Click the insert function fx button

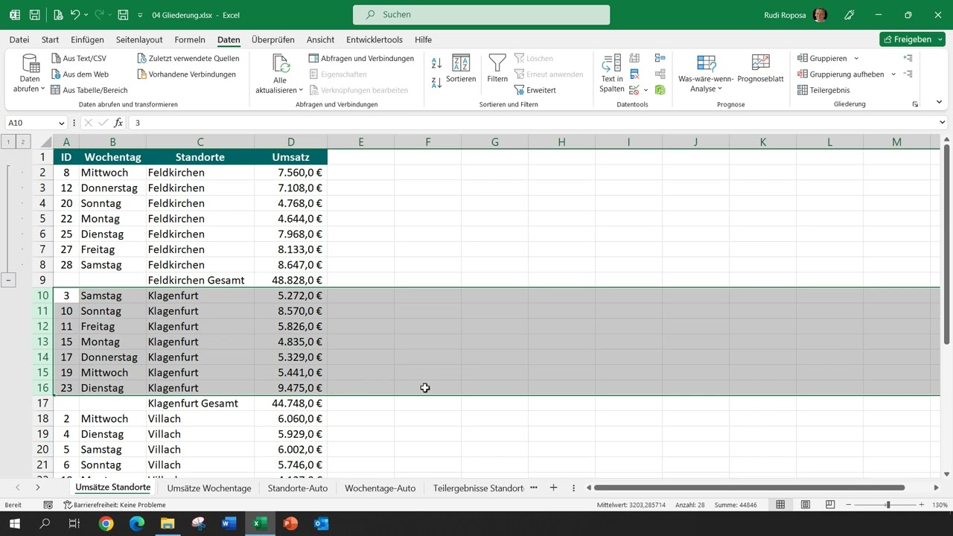click(118, 123)
